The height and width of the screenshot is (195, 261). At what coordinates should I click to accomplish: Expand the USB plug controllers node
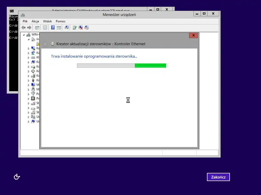(x=29, y=80)
